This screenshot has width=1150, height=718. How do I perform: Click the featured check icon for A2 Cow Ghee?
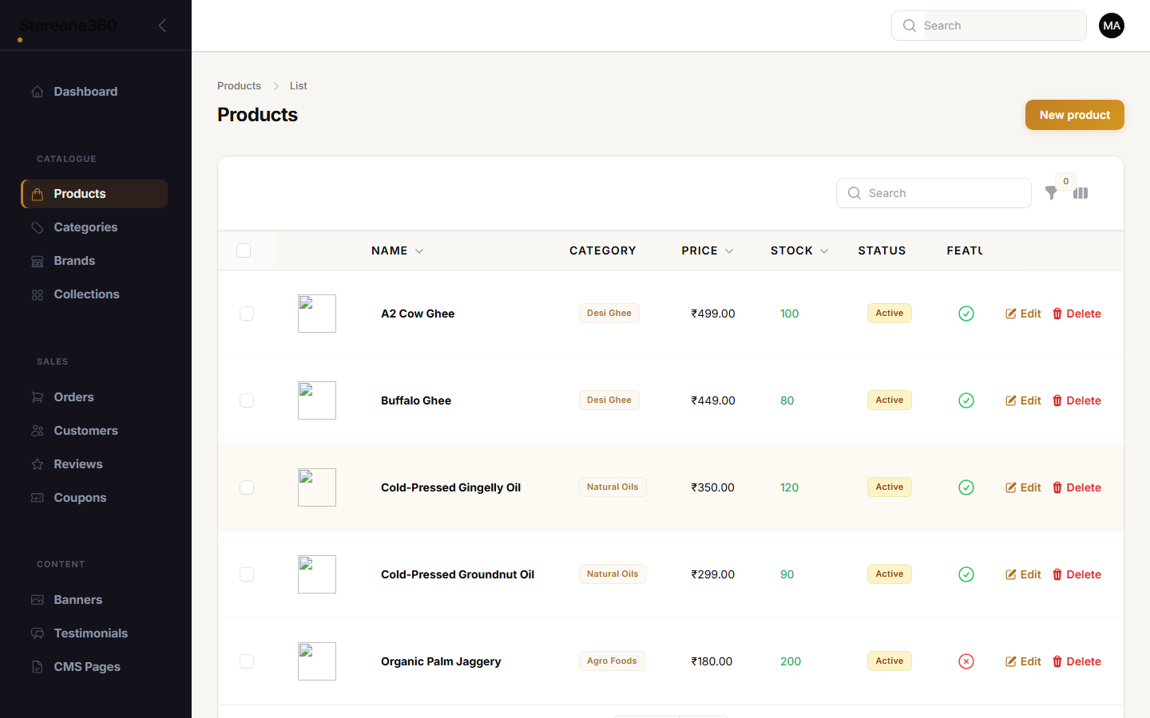point(966,314)
